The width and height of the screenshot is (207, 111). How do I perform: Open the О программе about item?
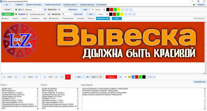tap(101, 5)
